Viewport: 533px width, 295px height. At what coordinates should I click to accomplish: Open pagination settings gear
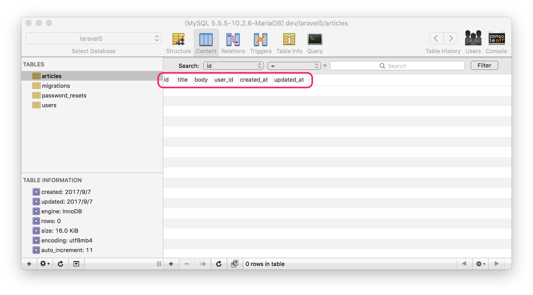(480, 264)
